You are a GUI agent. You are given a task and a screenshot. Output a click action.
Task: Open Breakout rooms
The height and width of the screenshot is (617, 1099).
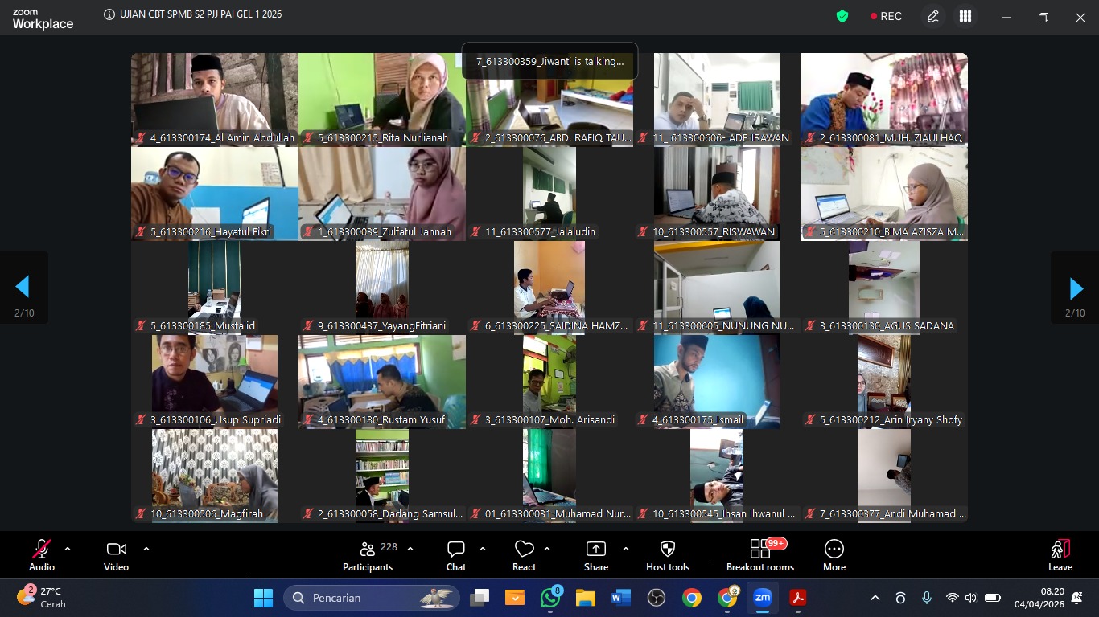click(x=760, y=555)
